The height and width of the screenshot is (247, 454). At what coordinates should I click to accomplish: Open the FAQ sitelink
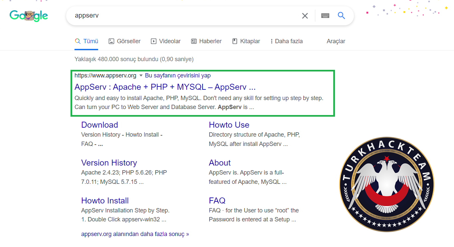tap(217, 200)
